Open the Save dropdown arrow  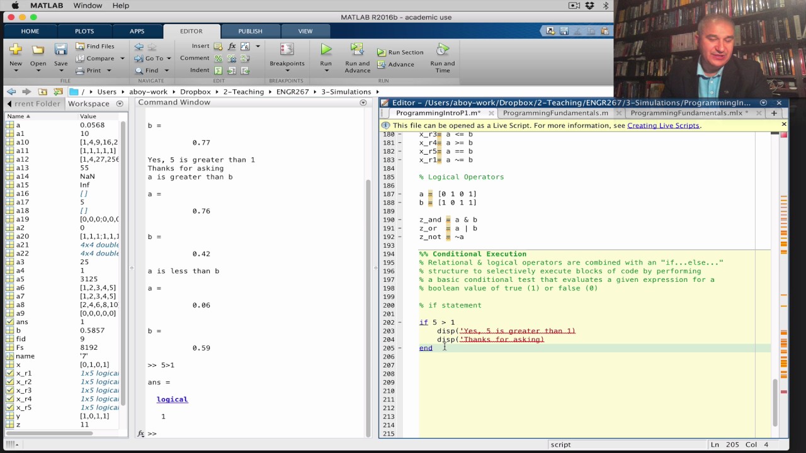(x=60, y=71)
